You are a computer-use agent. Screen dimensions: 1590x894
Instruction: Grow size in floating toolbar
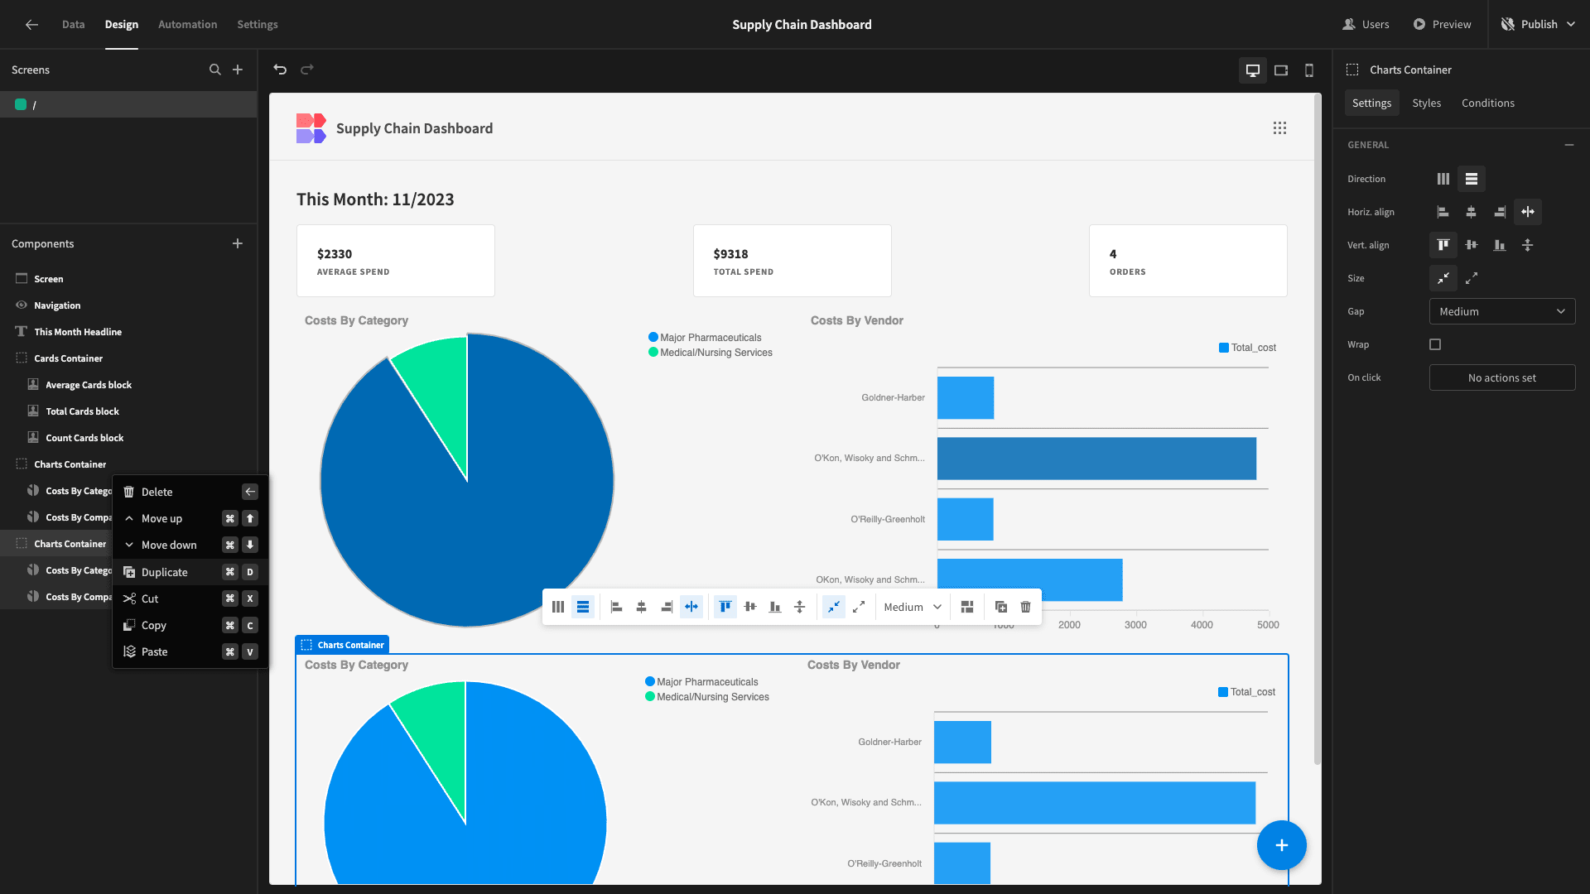859,607
